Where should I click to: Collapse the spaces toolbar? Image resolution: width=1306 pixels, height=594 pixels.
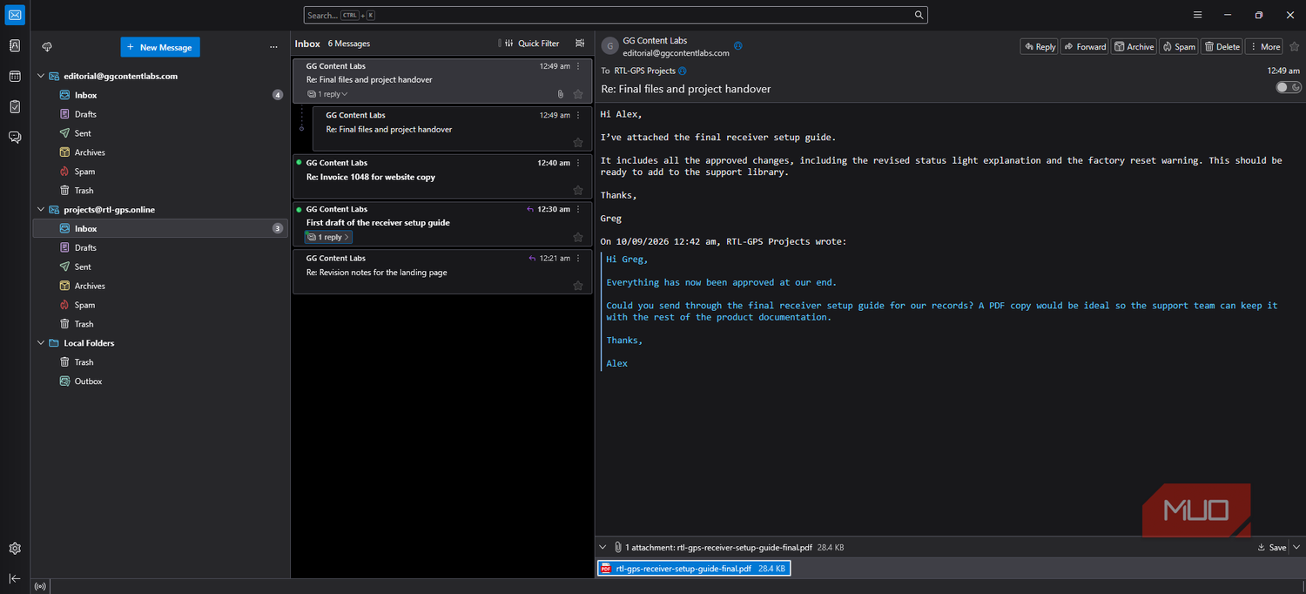click(x=15, y=578)
